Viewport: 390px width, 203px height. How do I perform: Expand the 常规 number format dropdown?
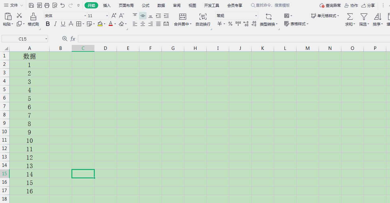pos(256,16)
